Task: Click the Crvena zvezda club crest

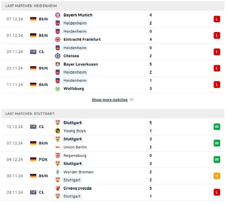Action: 58,188
